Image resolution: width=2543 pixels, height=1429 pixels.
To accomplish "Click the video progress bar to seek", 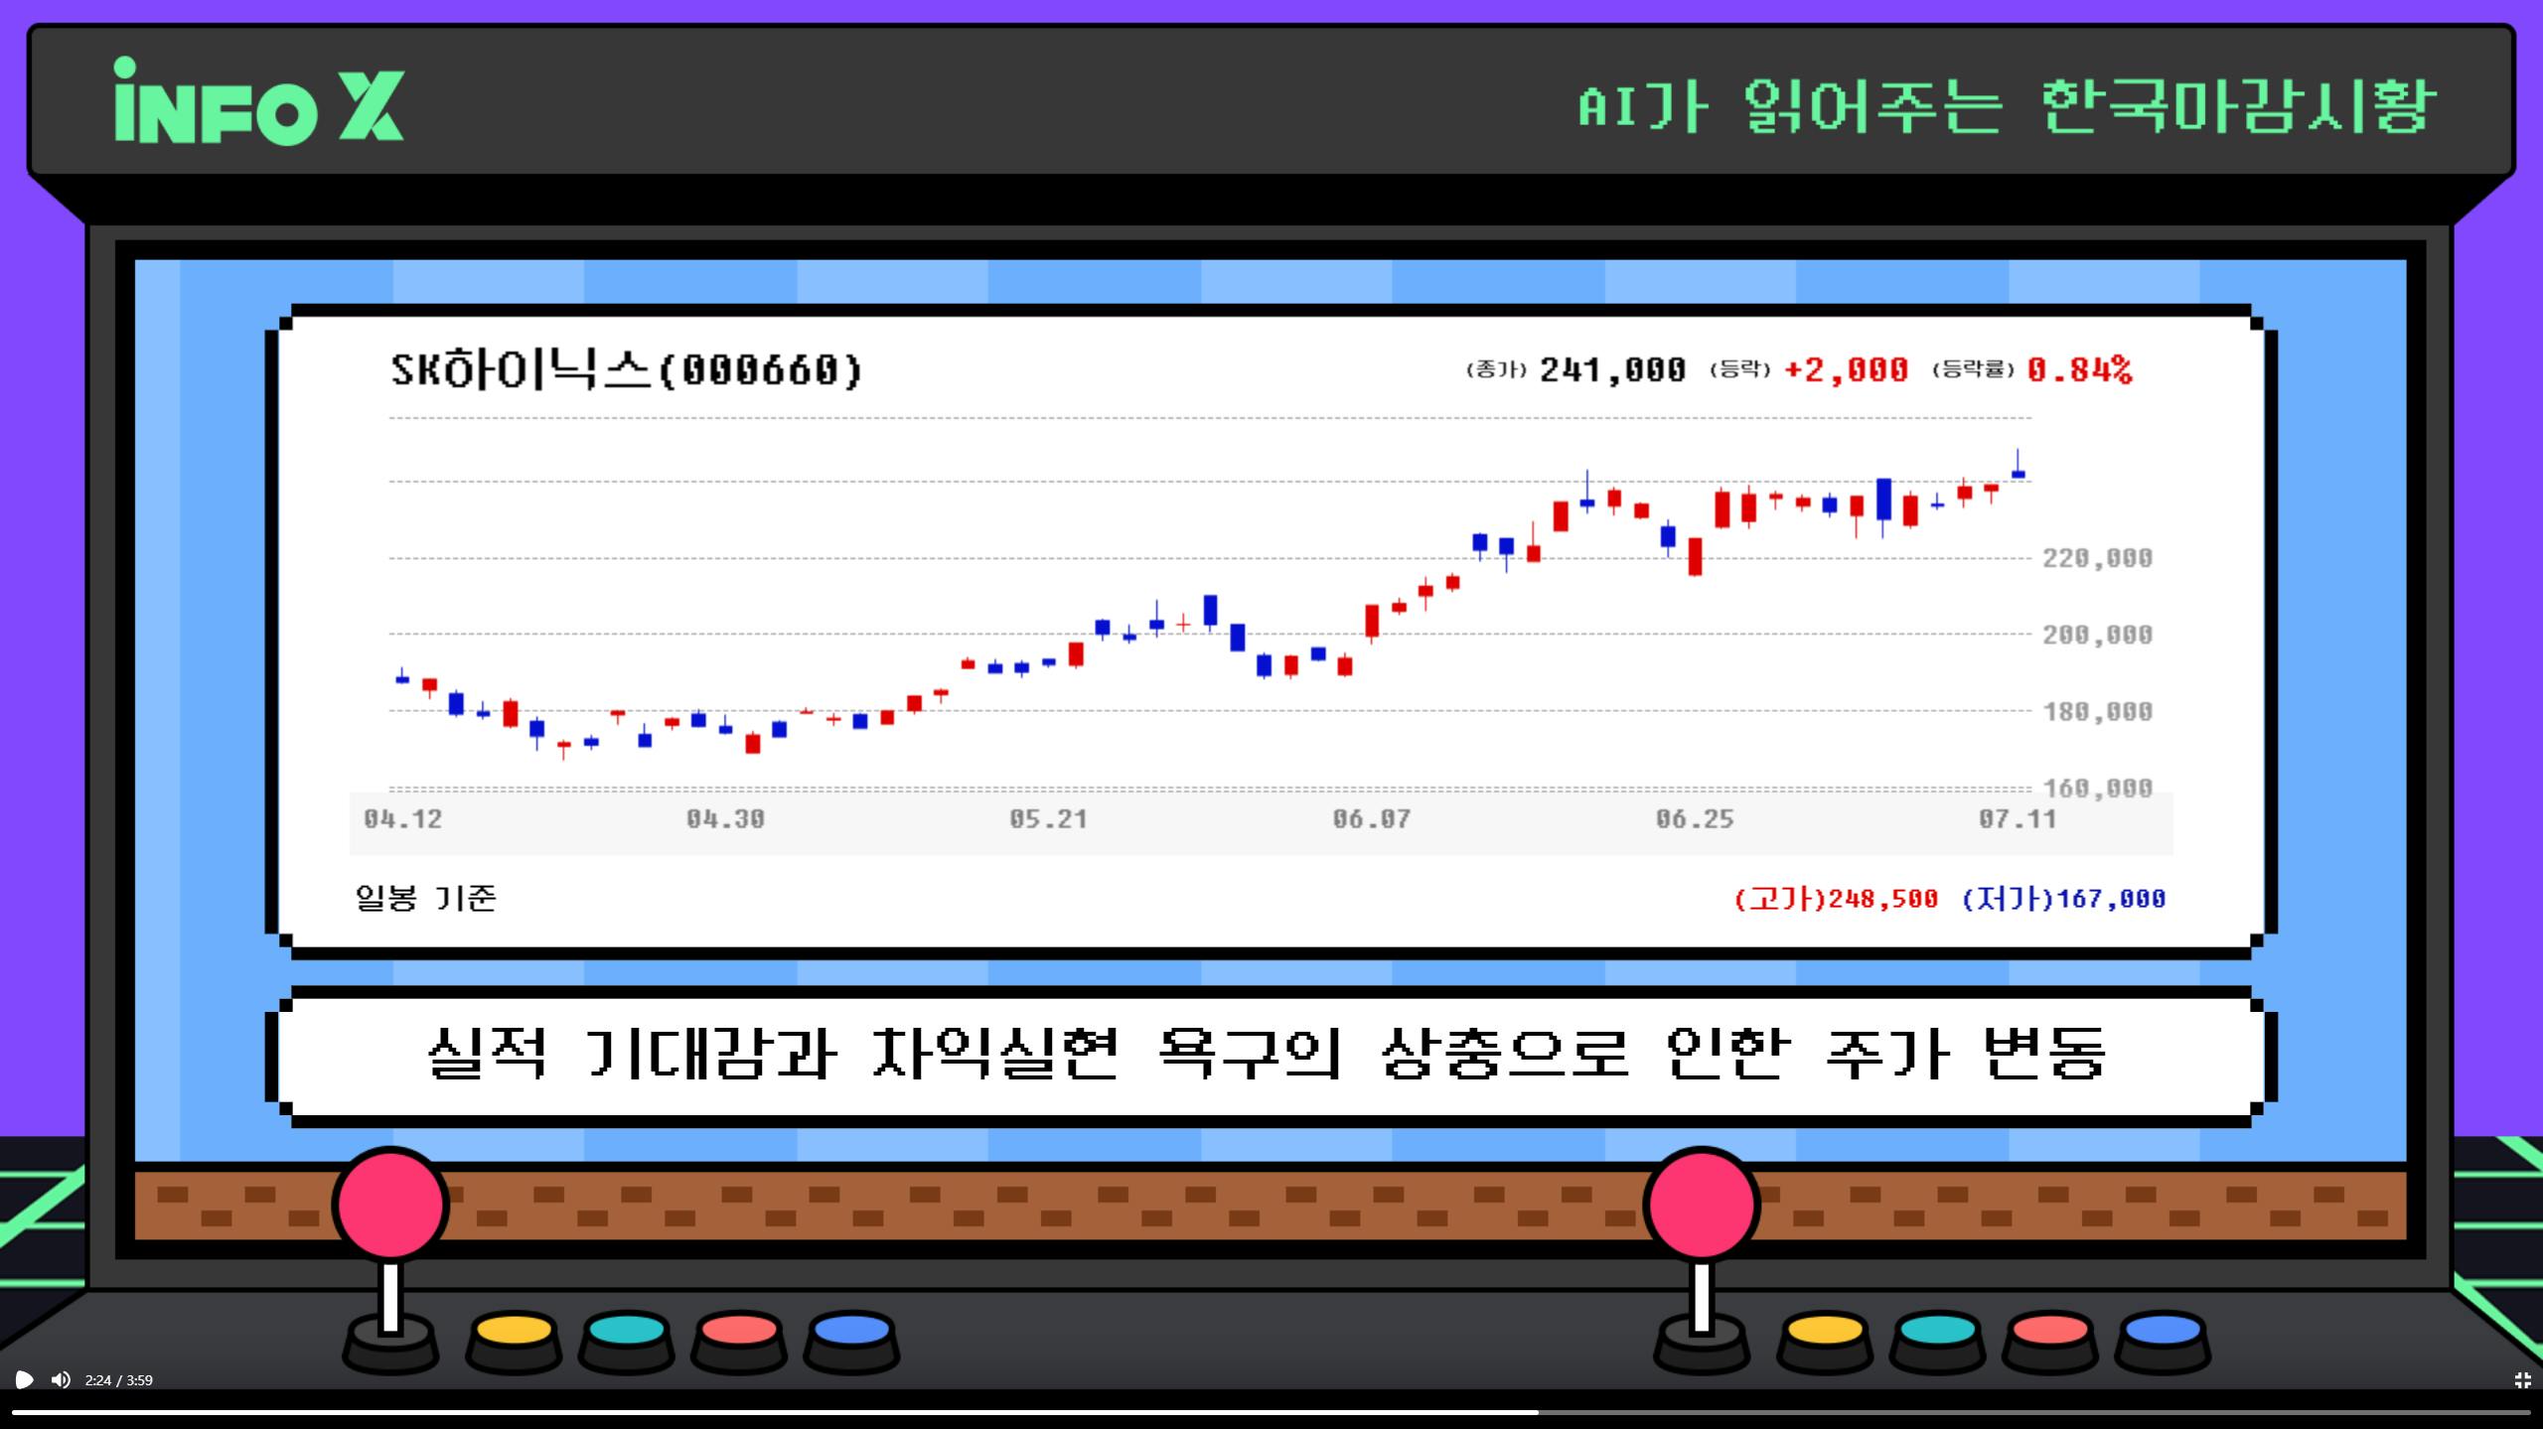I will pos(1271,1411).
